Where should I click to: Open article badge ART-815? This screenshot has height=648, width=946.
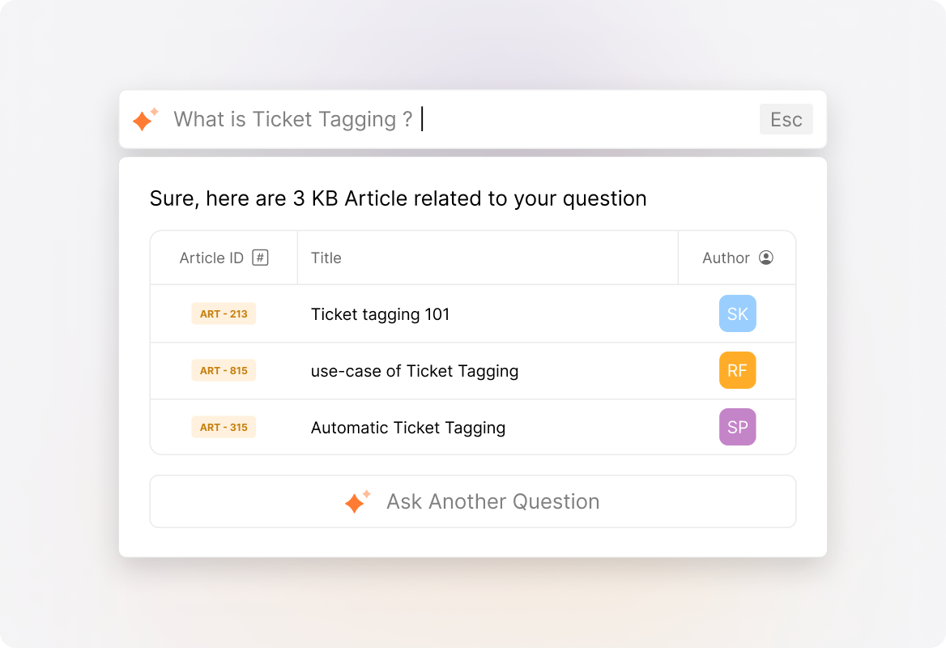pyautogui.click(x=224, y=370)
